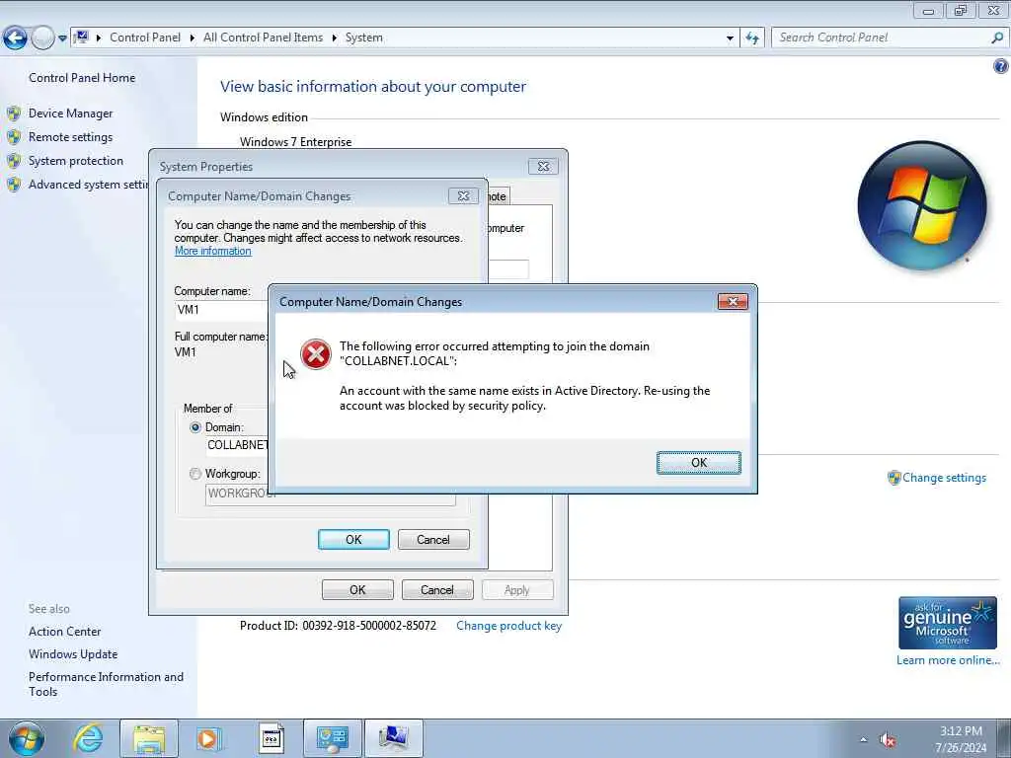Click the System Properties taskbar icon
The height and width of the screenshot is (758, 1011).
tap(393, 738)
